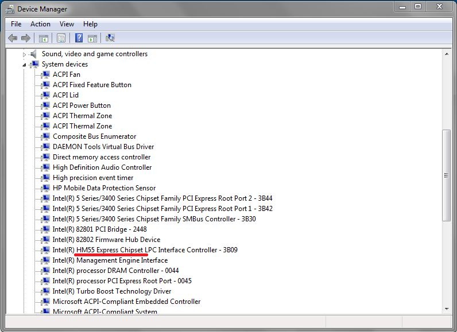
Task: Select PCI Express Root Port 2 - 3B44
Action: click(x=162, y=198)
